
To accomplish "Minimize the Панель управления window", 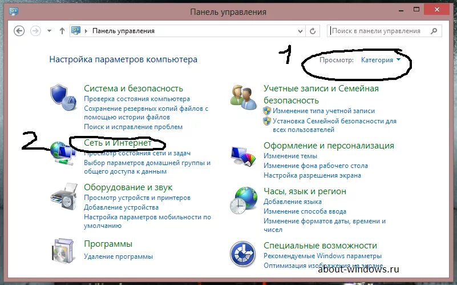I will [401, 11].
